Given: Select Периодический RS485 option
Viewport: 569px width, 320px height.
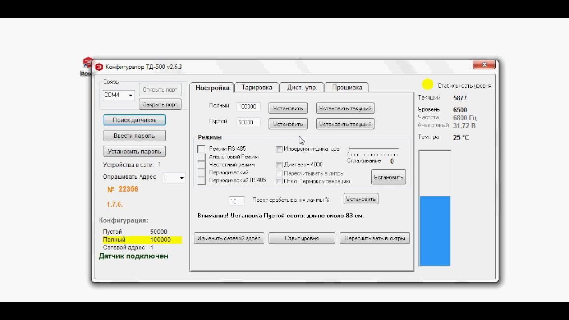Looking at the screenshot, I should coord(201,180).
